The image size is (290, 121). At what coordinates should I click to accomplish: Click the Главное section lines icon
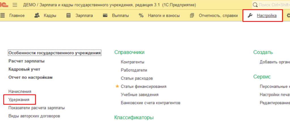[x=3, y=15]
